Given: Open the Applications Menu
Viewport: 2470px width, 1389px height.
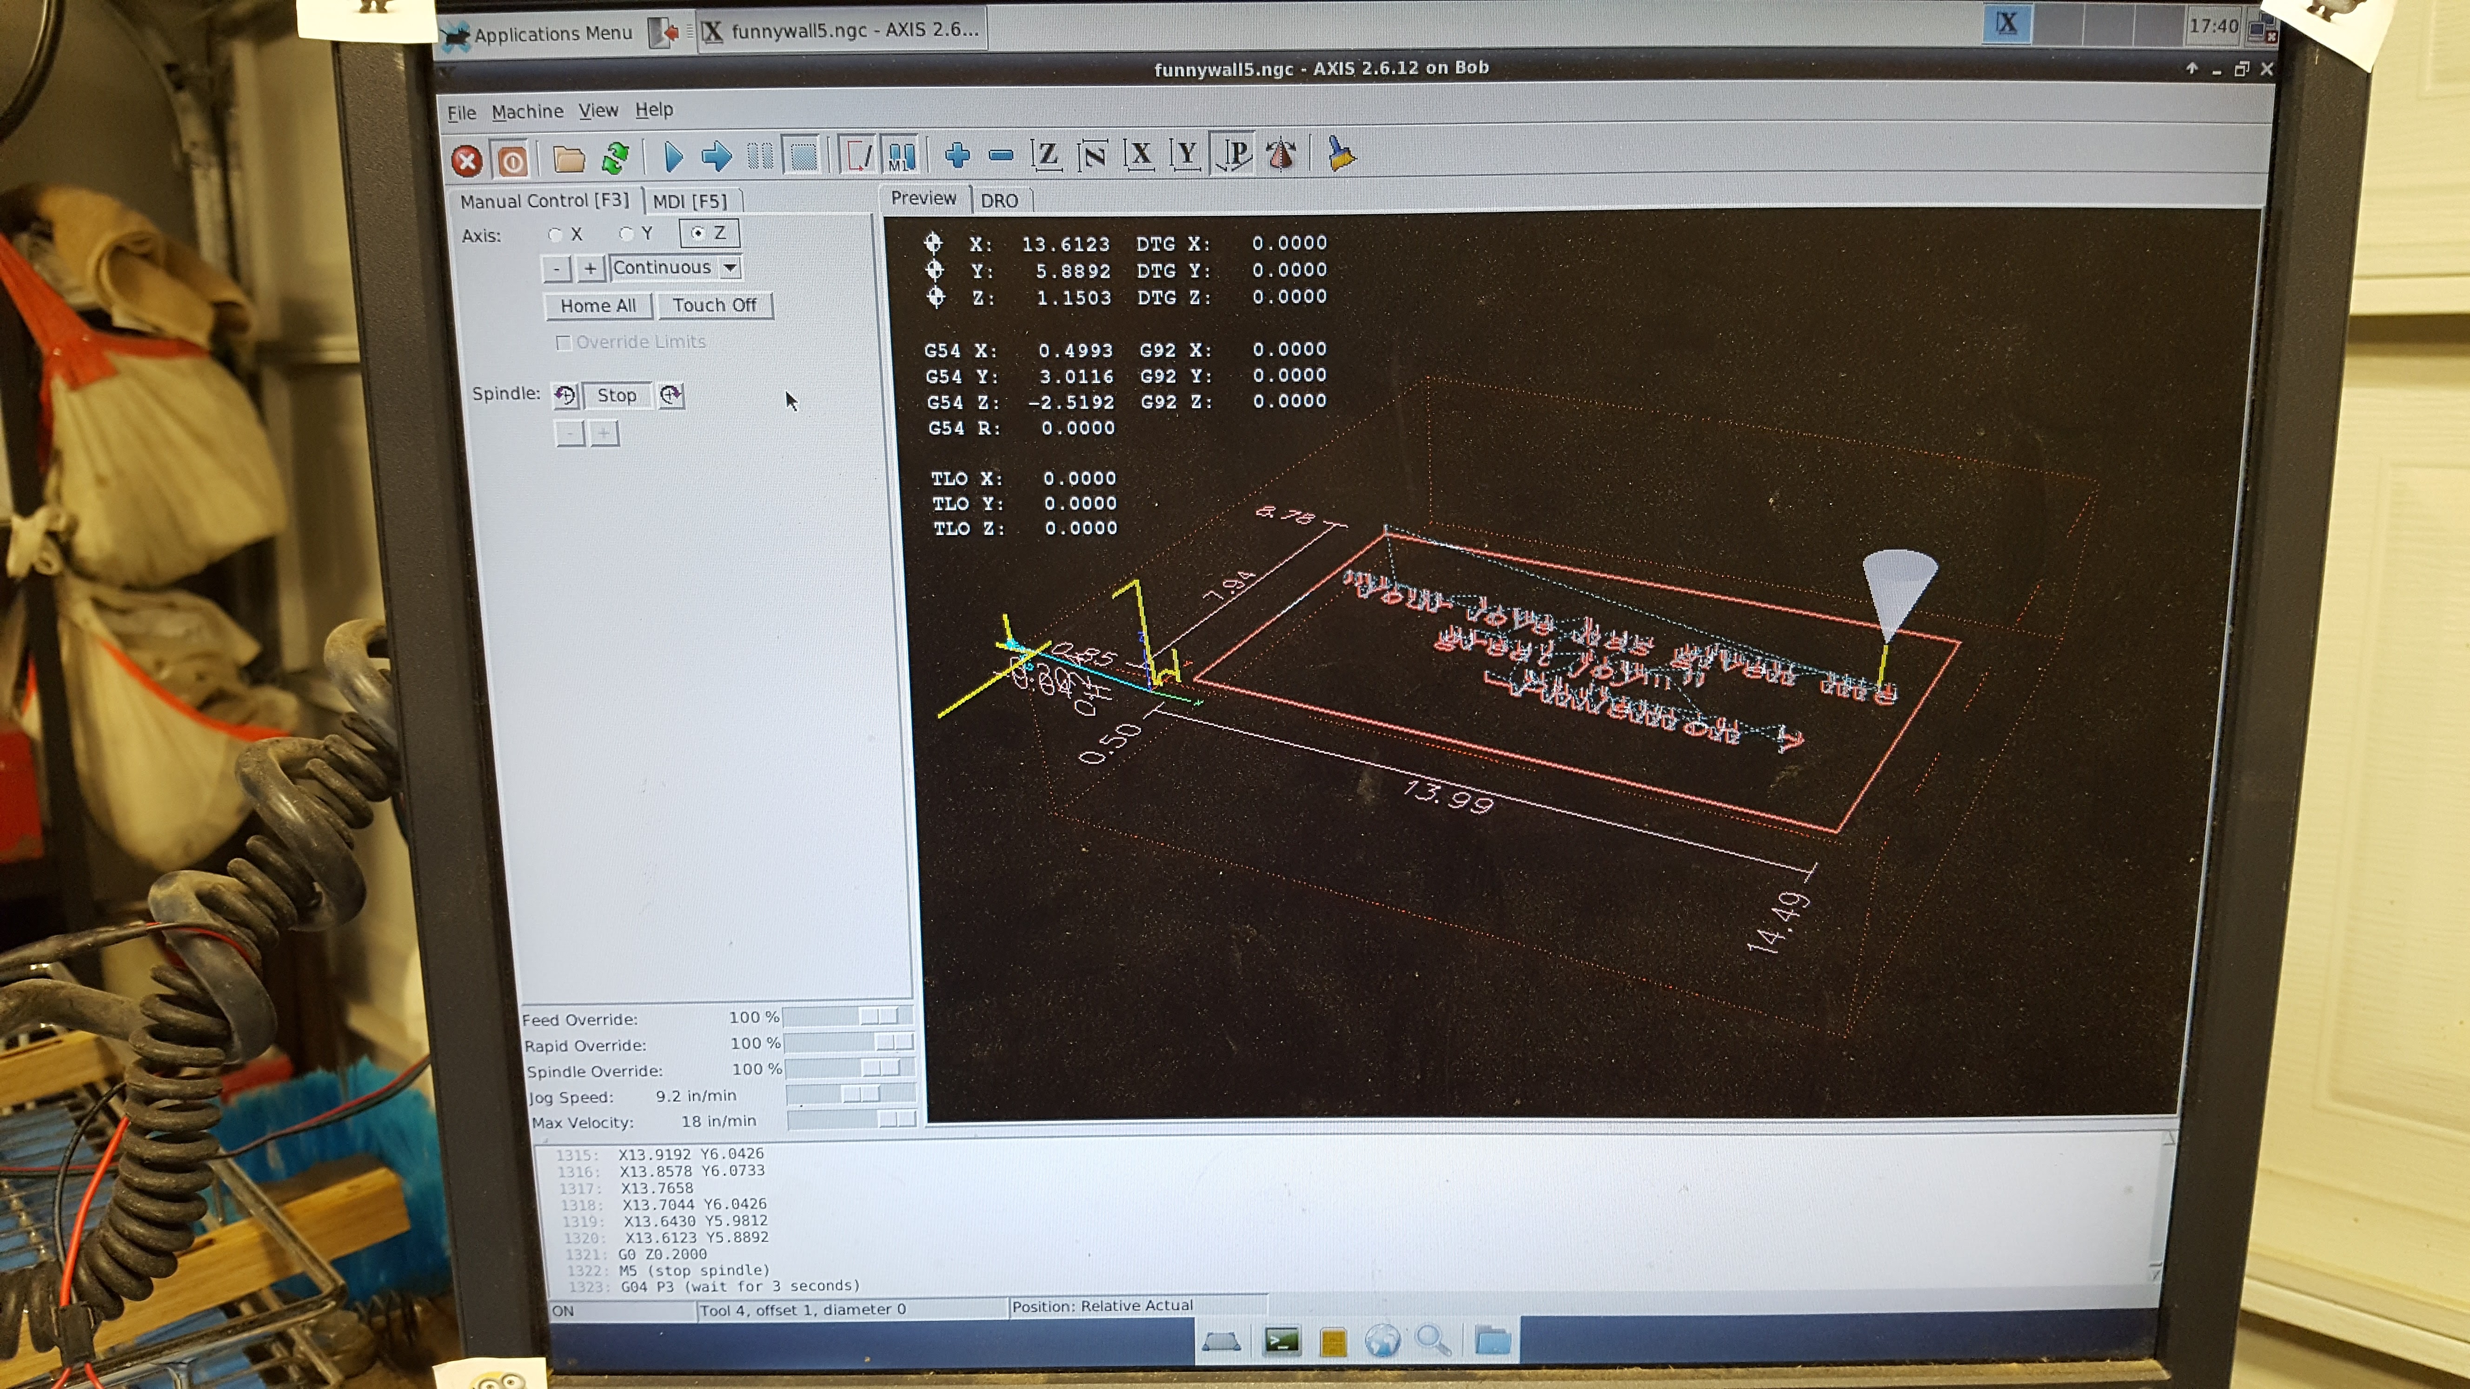Looking at the screenshot, I should pyautogui.click(x=540, y=33).
